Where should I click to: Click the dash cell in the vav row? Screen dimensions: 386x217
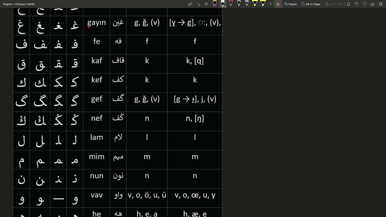pos(59,198)
